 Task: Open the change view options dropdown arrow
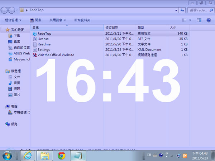pyautogui.click(x=190, y=20)
